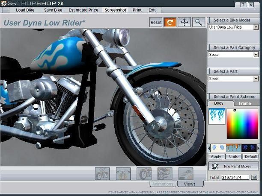Click Save Bike in menu bar
This screenshot has width=262, height=196.
click(x=53, y=10)
